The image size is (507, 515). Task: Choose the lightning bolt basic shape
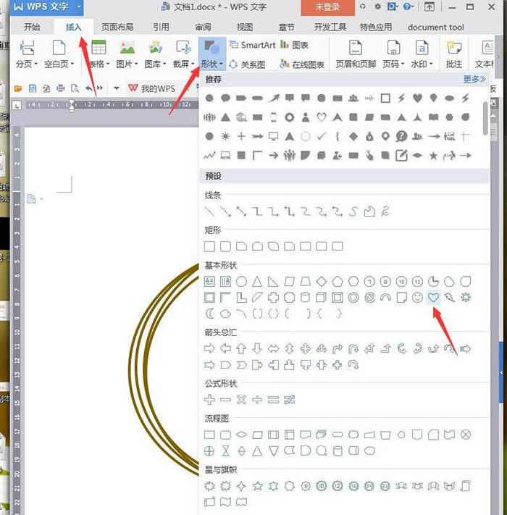[x=450, y=298]
